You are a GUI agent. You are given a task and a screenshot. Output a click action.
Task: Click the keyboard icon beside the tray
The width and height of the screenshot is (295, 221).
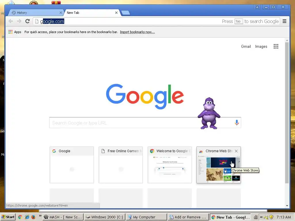[256, 217]
